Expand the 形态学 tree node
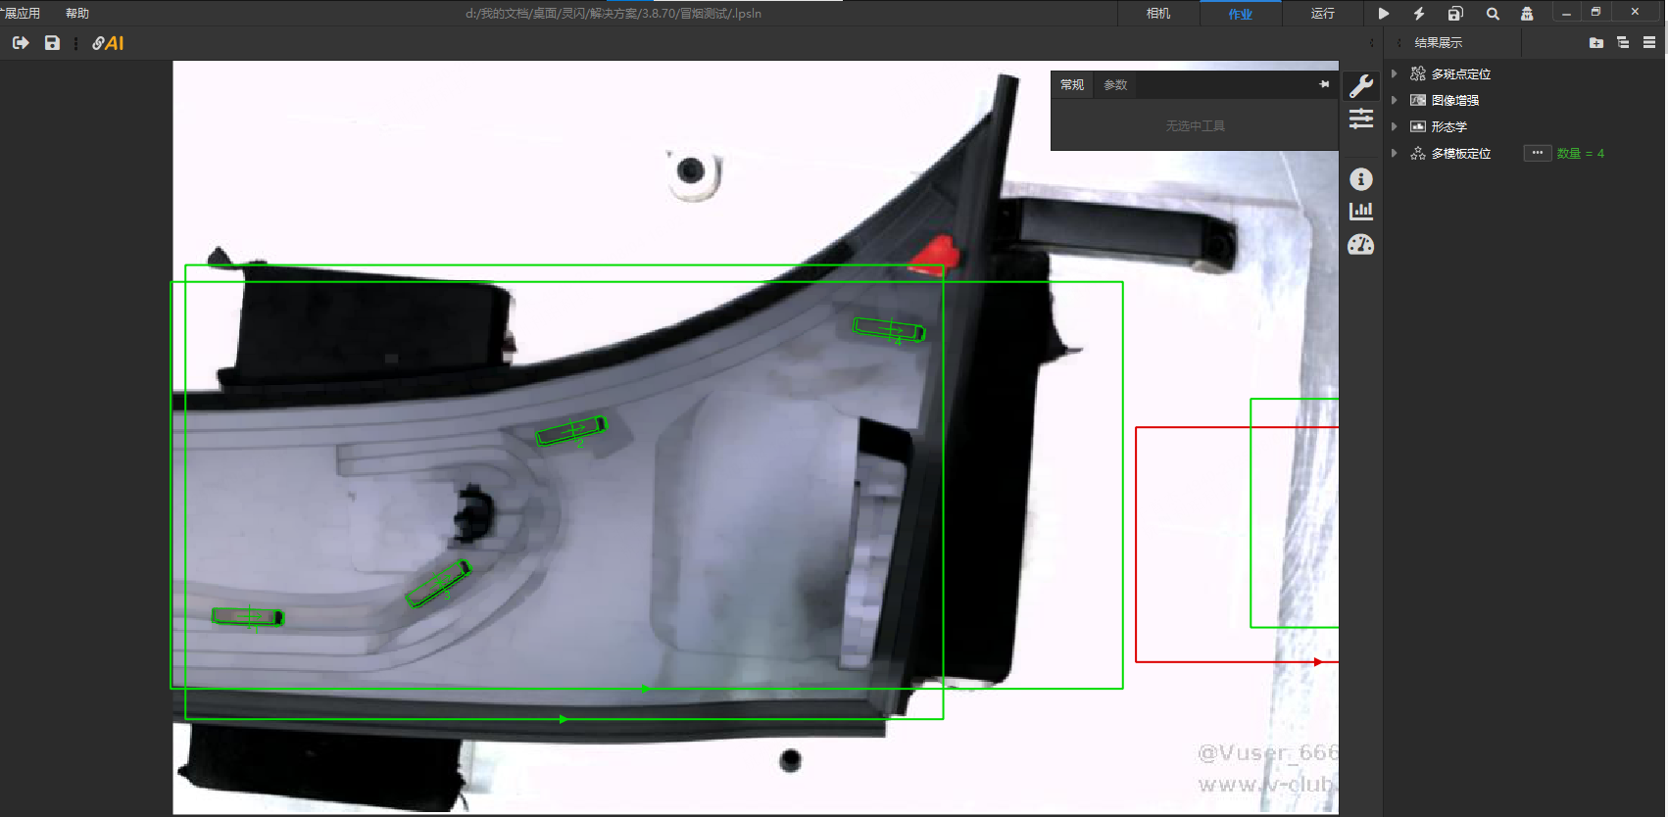This screenshot has width=1668, height=817. [x=1395, y=126]
